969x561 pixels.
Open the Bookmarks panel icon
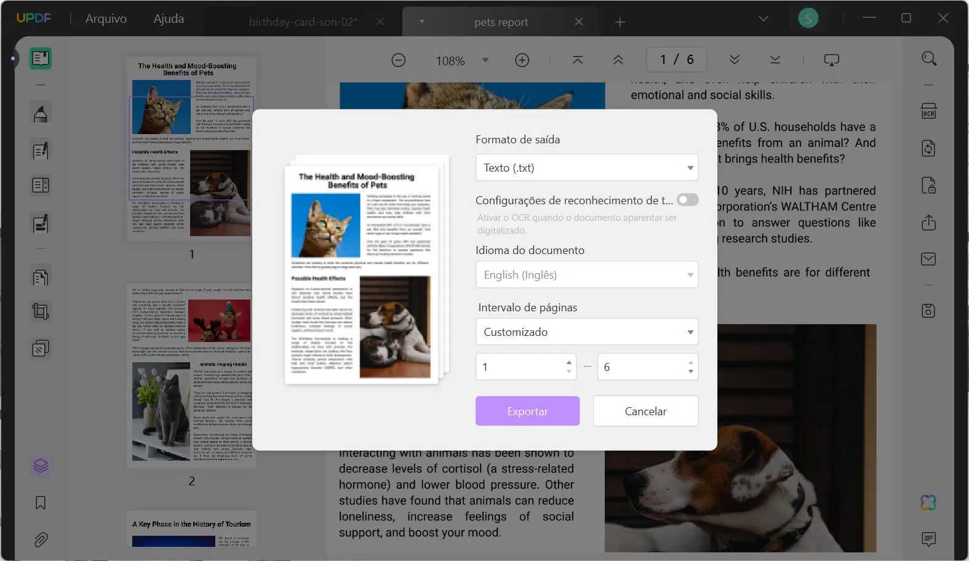pyautogui.click(x=41, y=503)
